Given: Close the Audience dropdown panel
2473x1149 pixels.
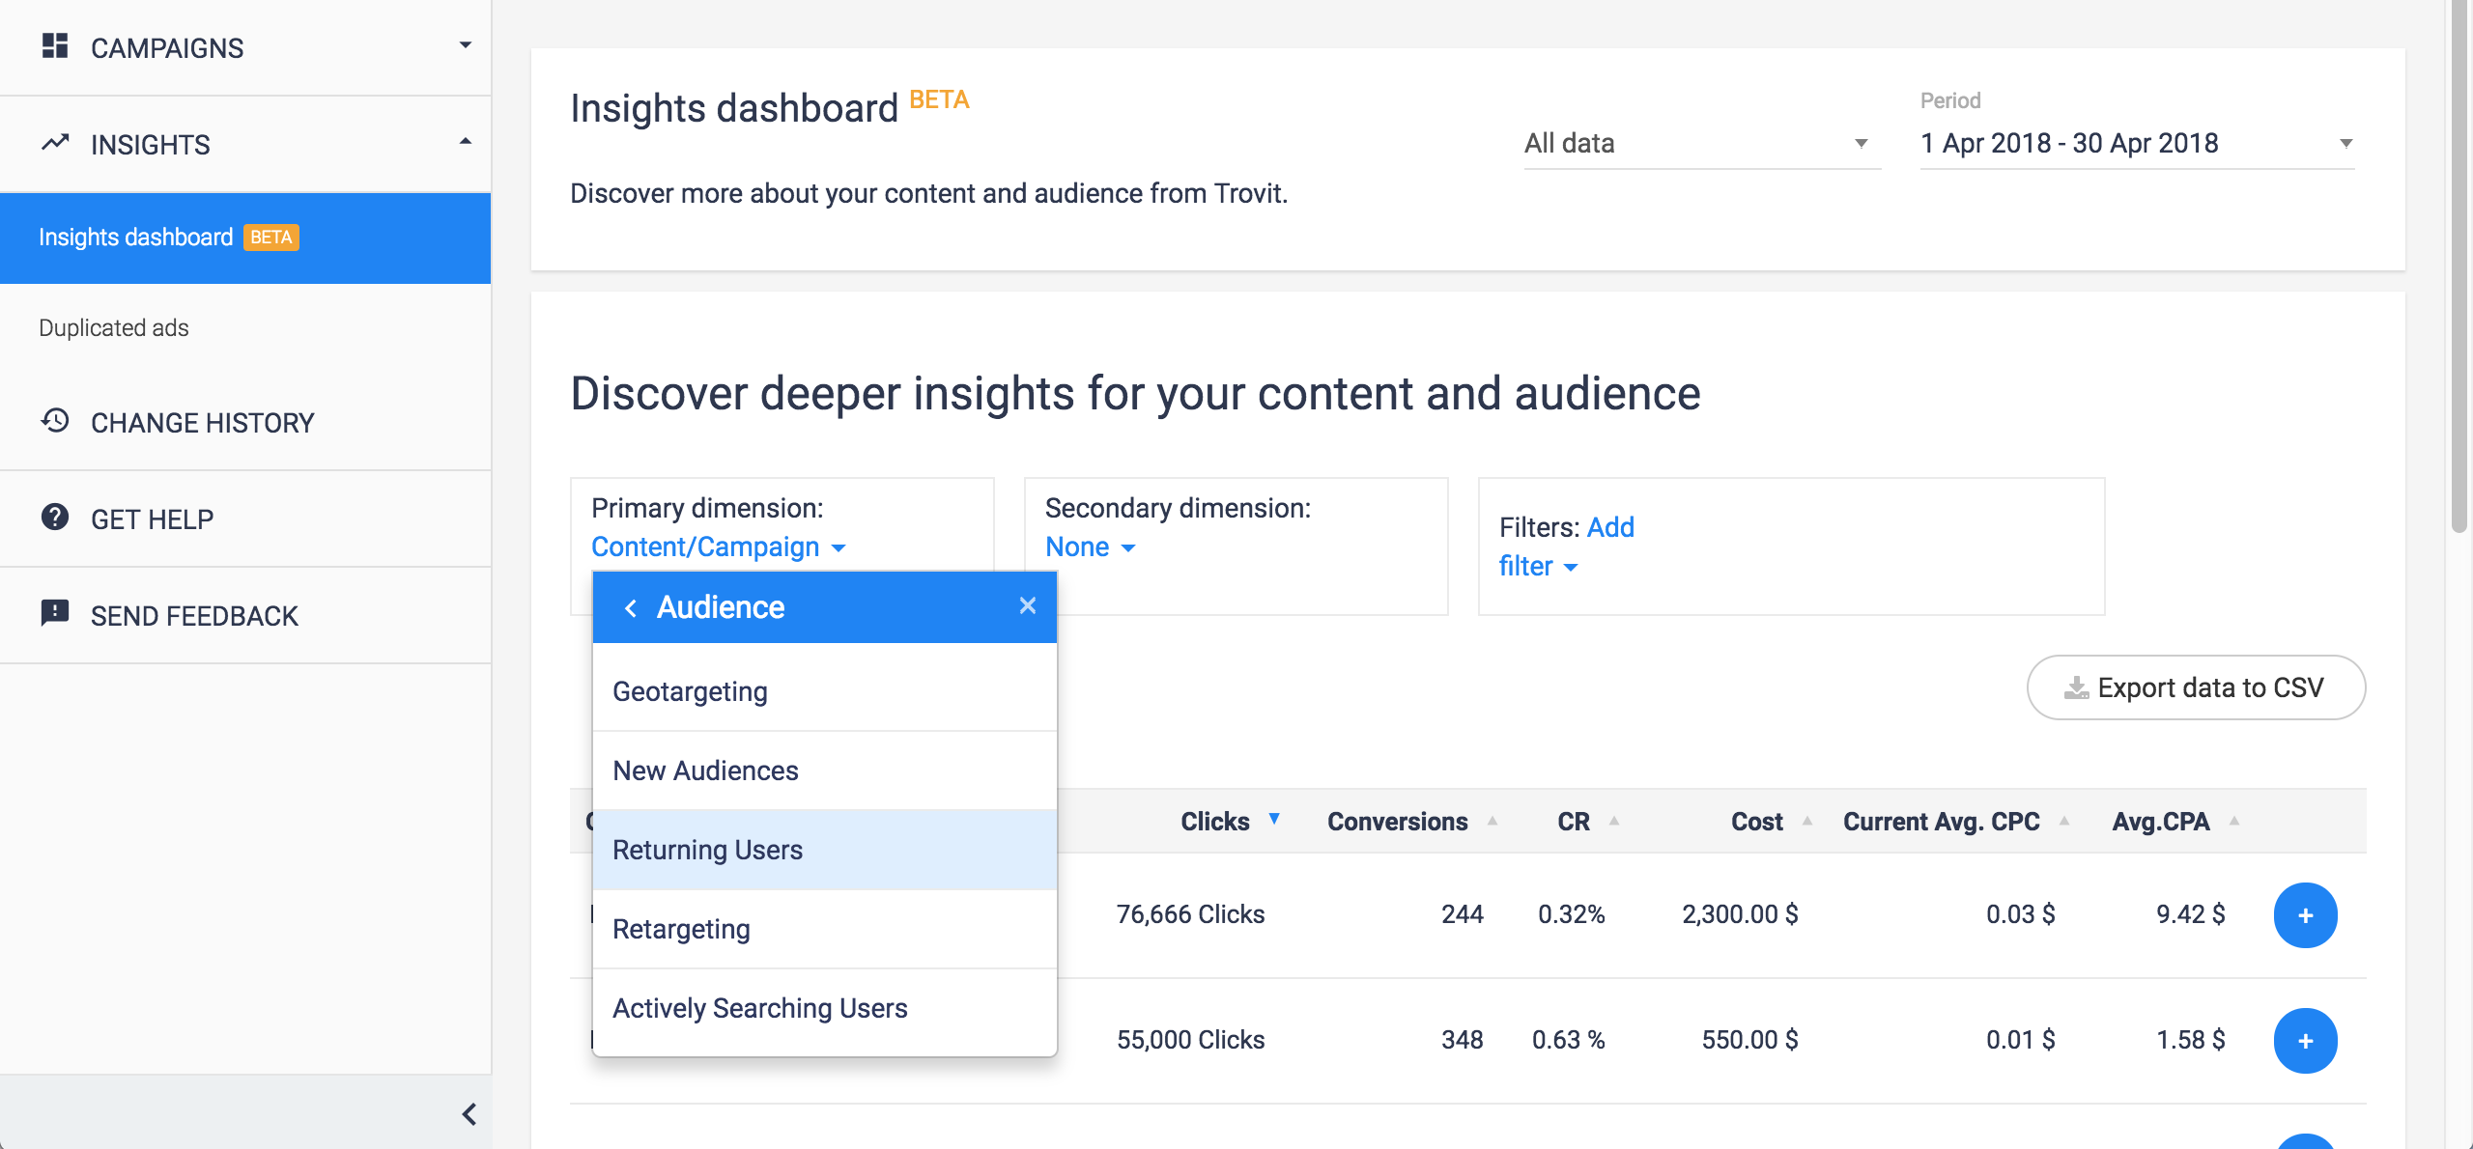Looking at the screenshot, I should coord(1027,605).
